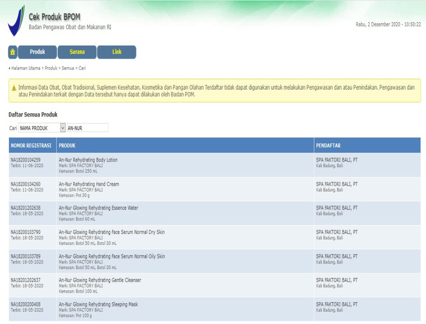Click Kemasan: Botol 60 mL text

coord(77,219)
